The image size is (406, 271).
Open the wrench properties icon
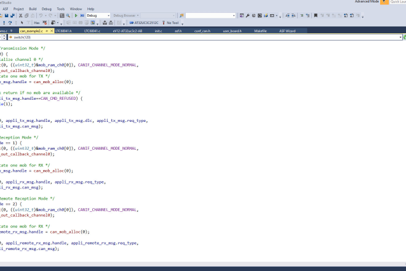247,15
